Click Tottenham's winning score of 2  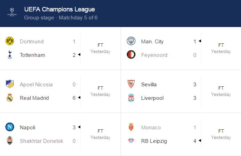click(74, 55)
